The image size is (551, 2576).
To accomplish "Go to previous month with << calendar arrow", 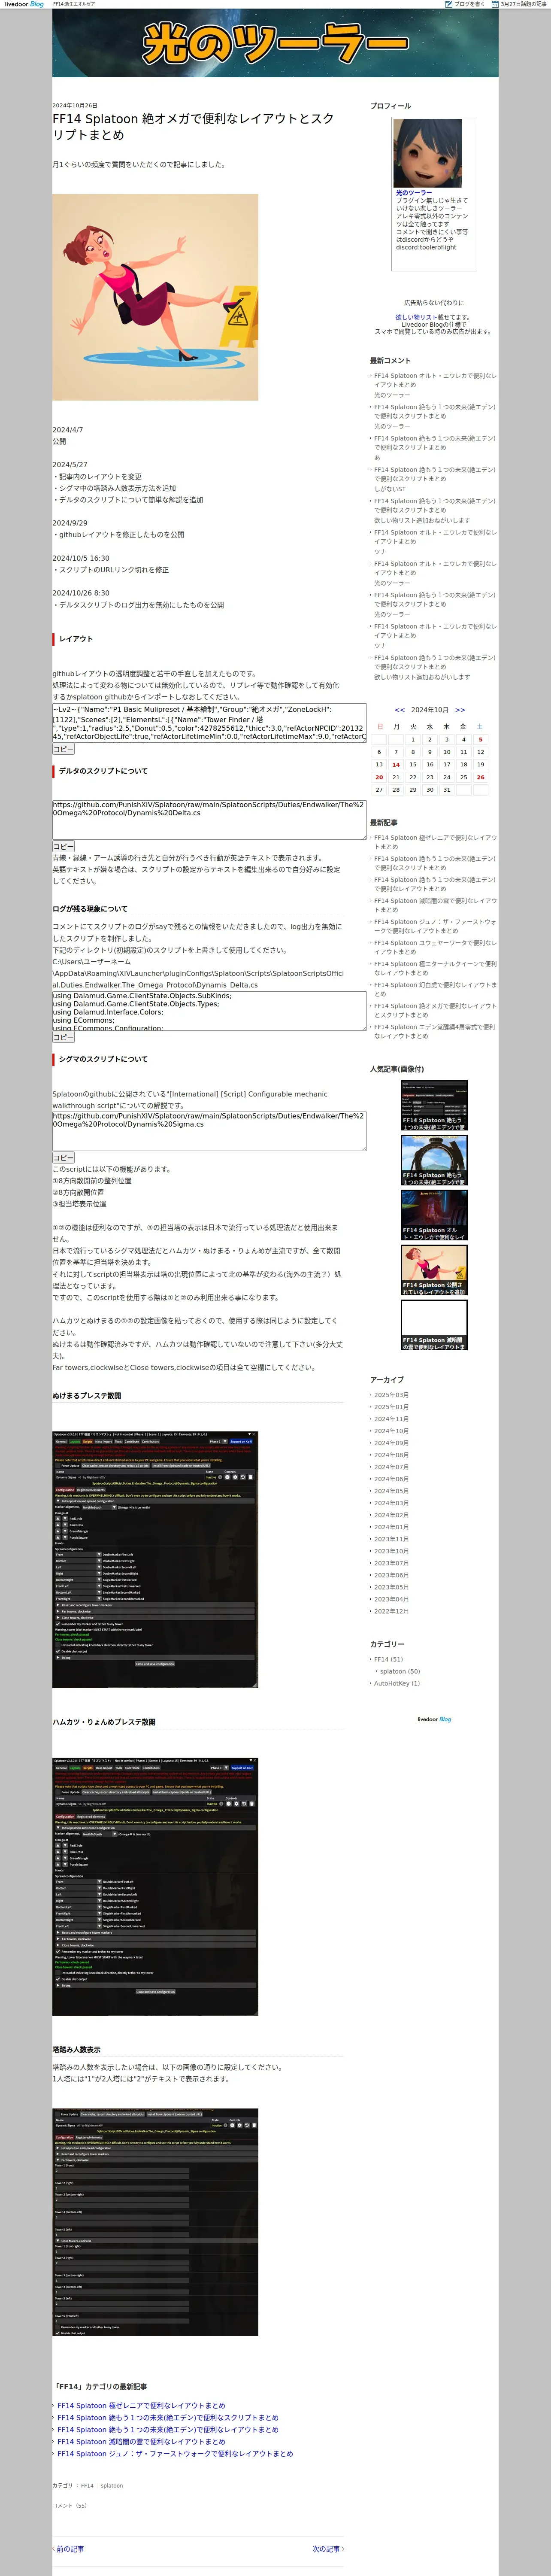I will coord(400,710).
